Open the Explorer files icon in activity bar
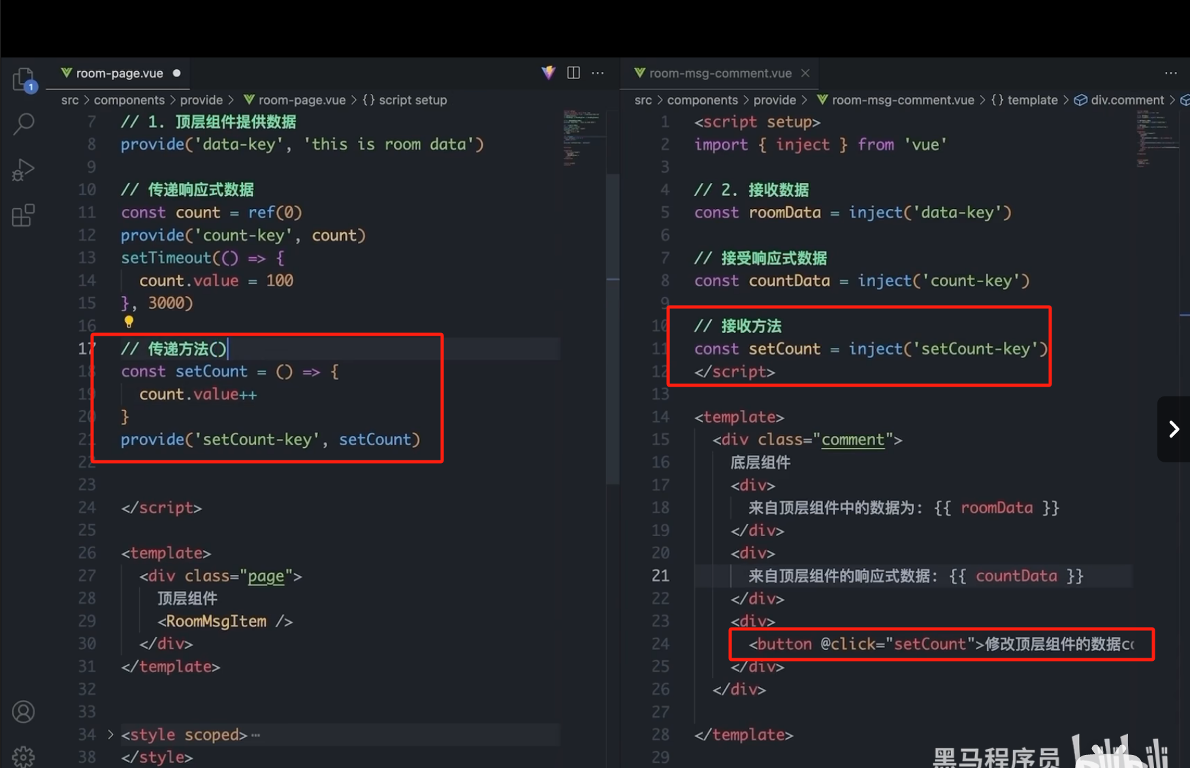 (x=24, y=80)
